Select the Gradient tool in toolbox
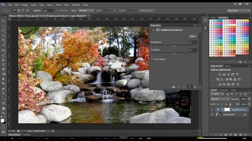The width and height of the screenshot is (252, 141). pyautogui.click(x=3, y=74)
